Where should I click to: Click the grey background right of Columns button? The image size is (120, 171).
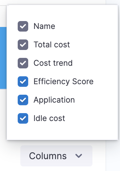(x=99, y=156)
